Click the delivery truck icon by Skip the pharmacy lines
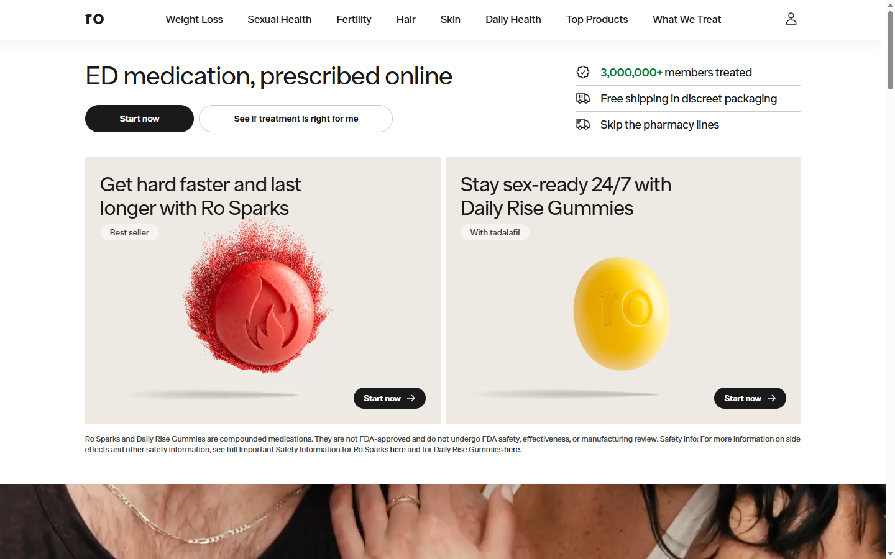Screen dimensions: 895x559 pos(583,124)
